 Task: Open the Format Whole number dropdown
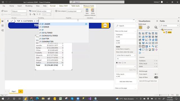(44, 11)
